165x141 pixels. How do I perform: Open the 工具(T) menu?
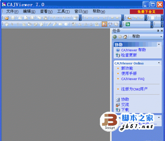(63, 11)
